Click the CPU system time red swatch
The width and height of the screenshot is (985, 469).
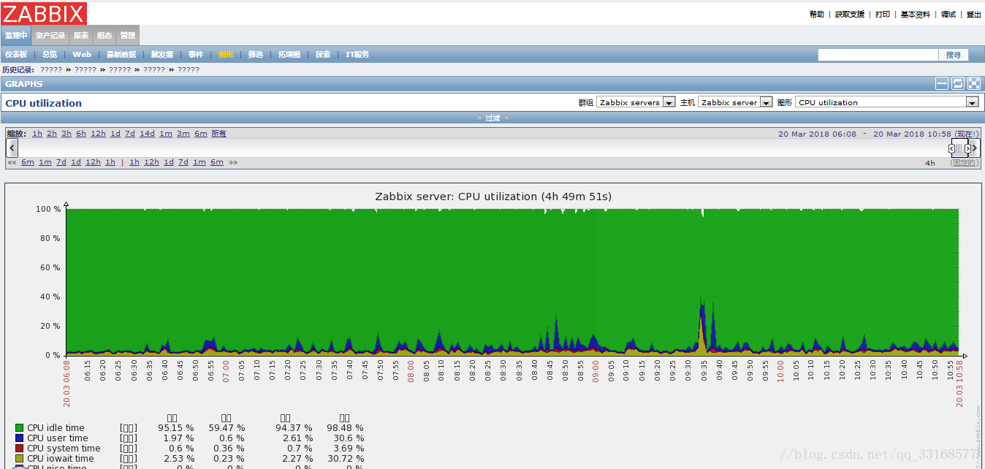point(19,449)
